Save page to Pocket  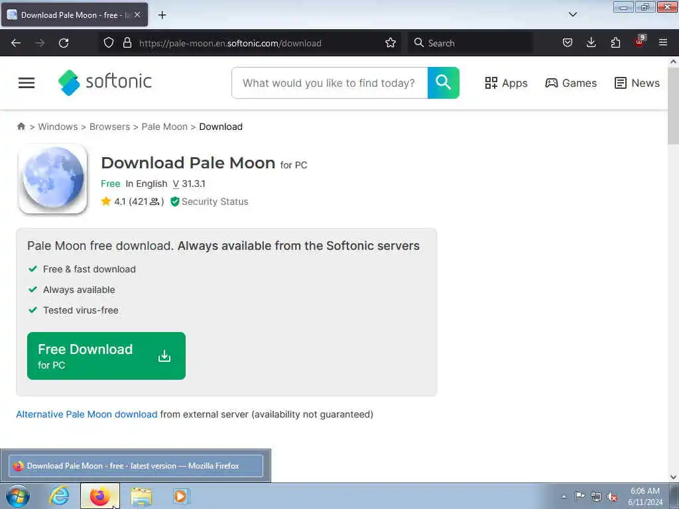click(568, 43)
